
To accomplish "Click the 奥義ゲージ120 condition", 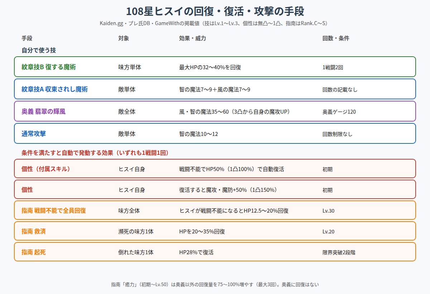I will (339, 112).
